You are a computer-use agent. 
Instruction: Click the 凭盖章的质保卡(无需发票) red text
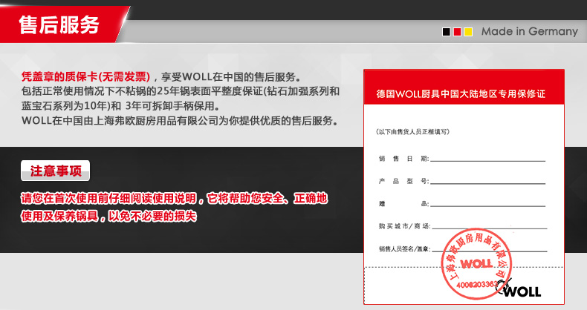85,76
